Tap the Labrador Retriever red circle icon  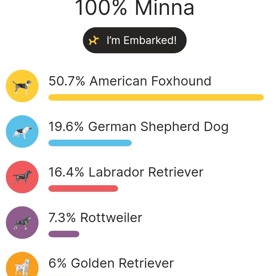tap(22, 177)
